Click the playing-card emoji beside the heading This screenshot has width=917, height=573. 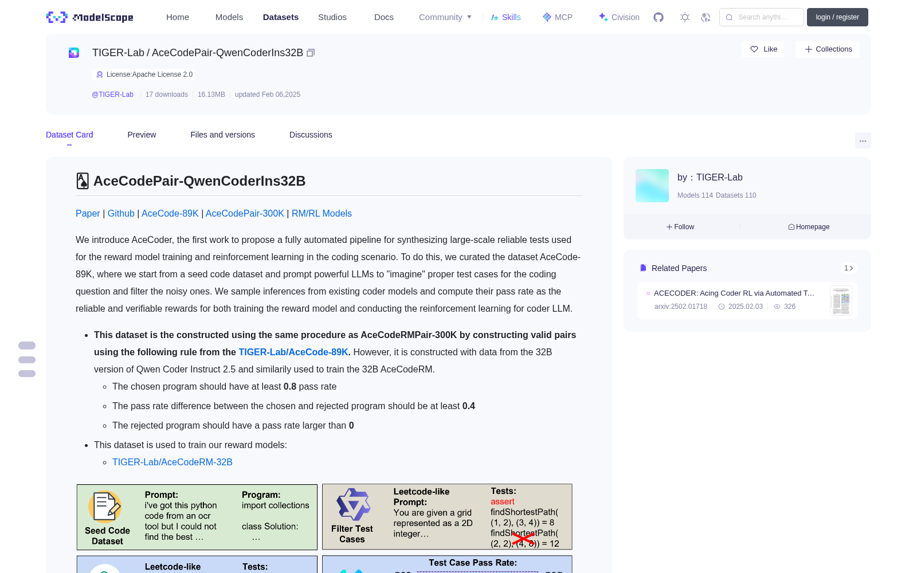tap(83, 181)
